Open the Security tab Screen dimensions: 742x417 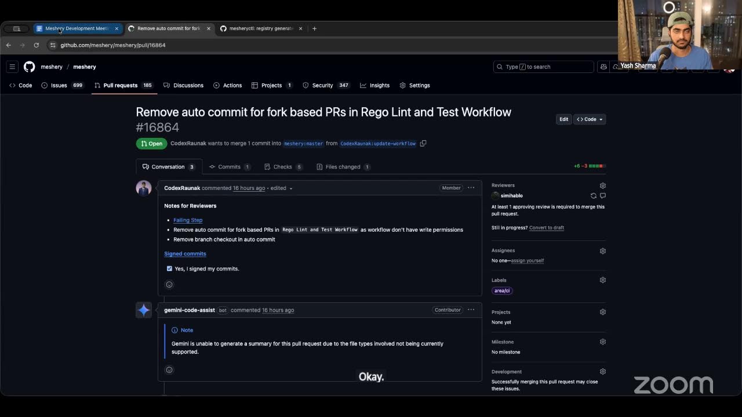(x=326, y=85)
